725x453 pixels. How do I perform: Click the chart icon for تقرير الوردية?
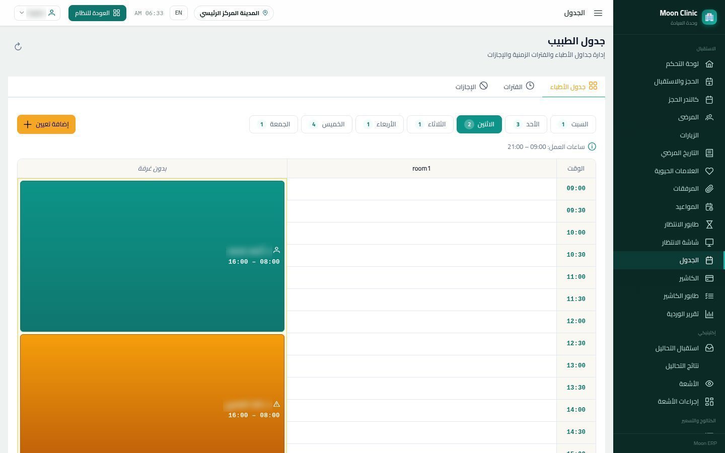point(709,314)
